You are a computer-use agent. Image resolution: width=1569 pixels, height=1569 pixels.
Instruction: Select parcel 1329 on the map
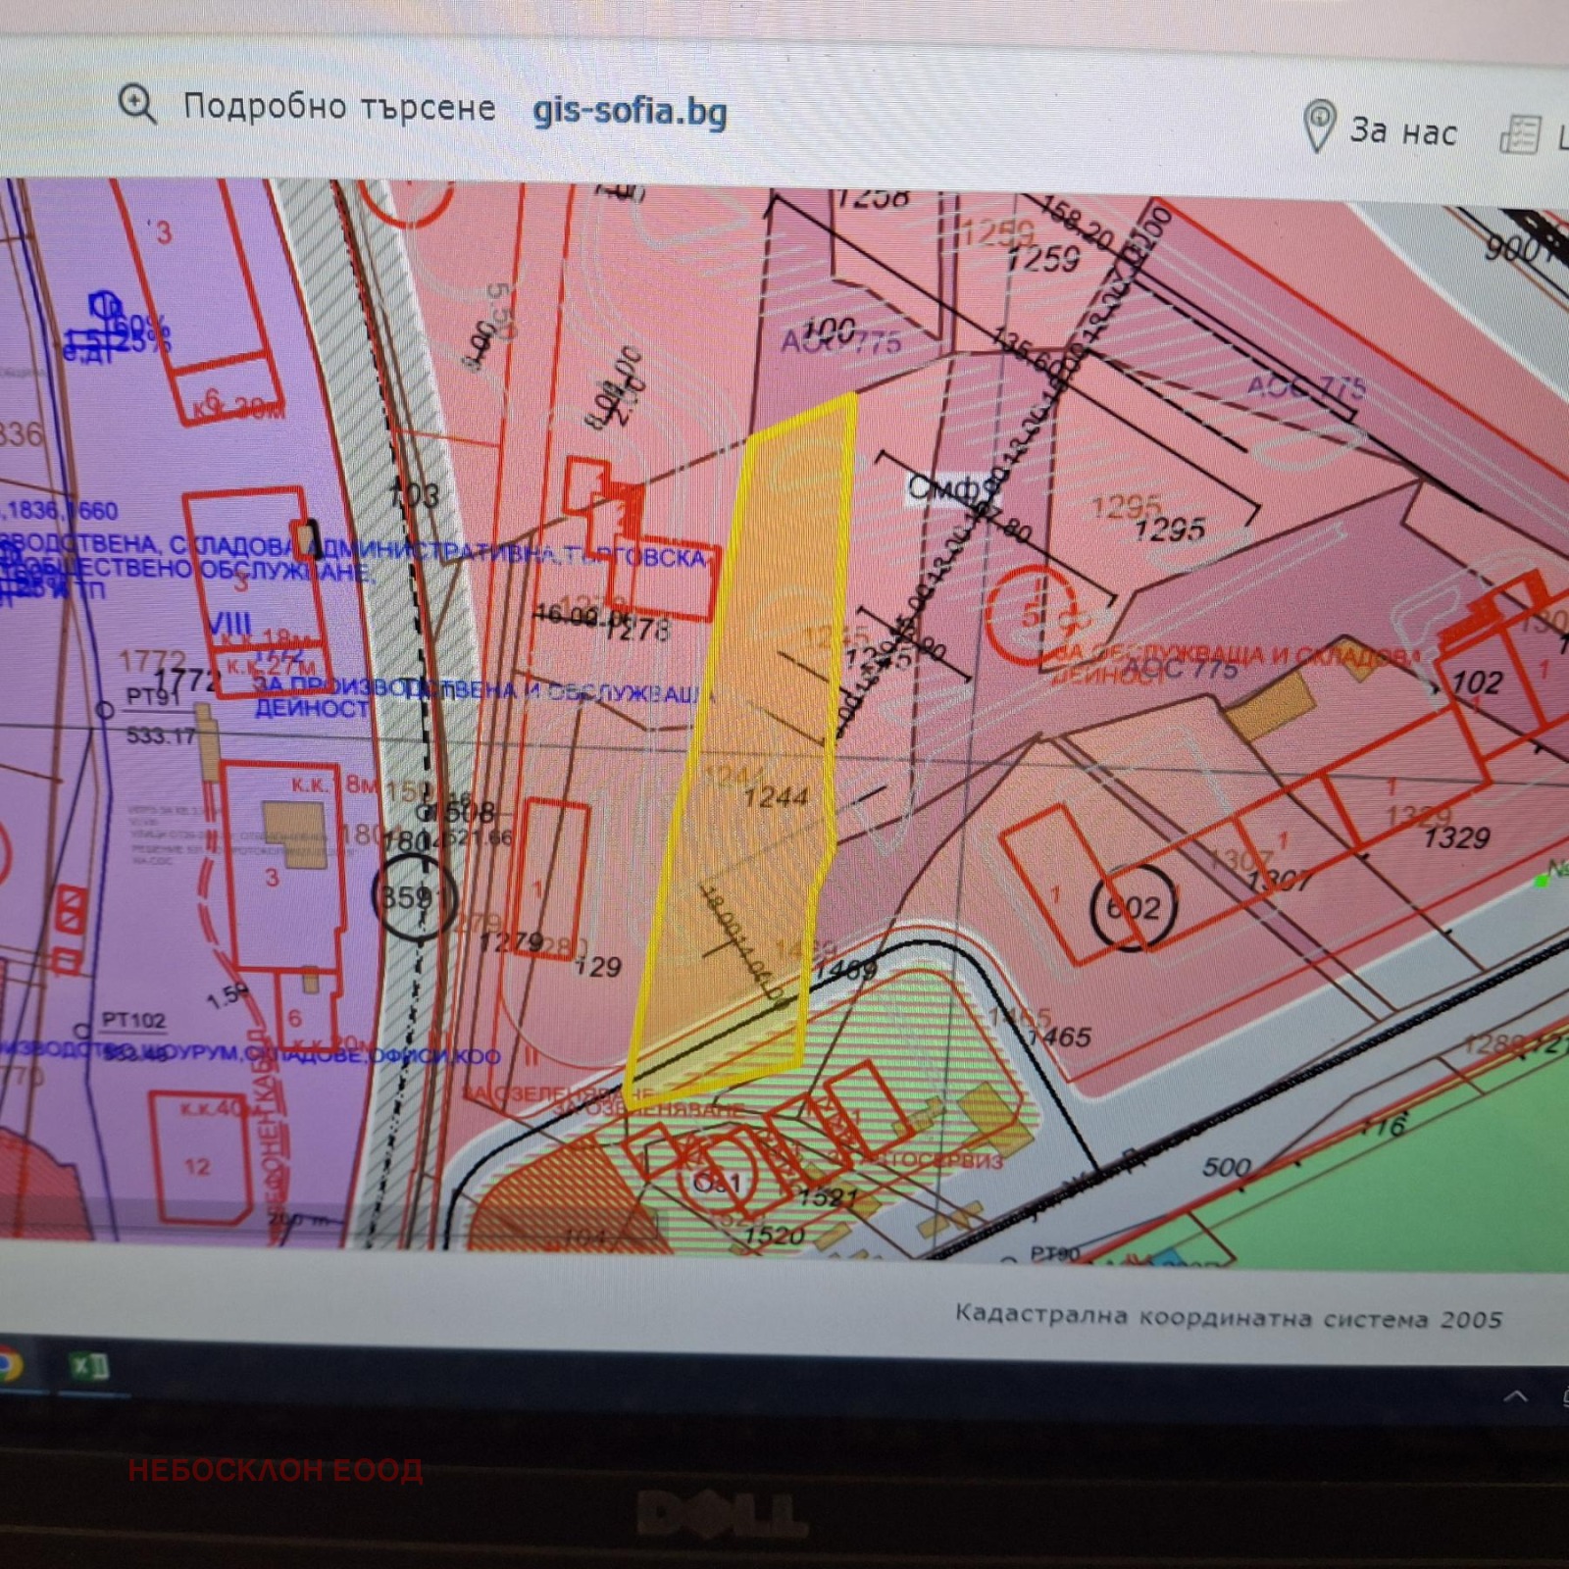[1455, 836]
